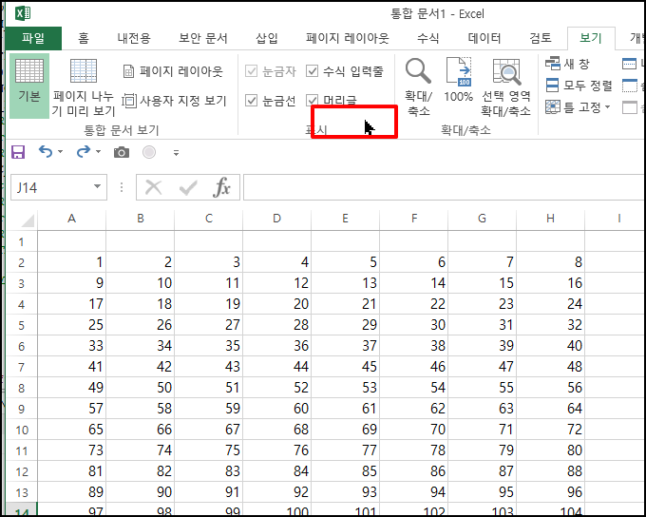646x517 pixels.
Task: Open the 파일 File tab
Action: pyautogui.click(x=33, y=38)
